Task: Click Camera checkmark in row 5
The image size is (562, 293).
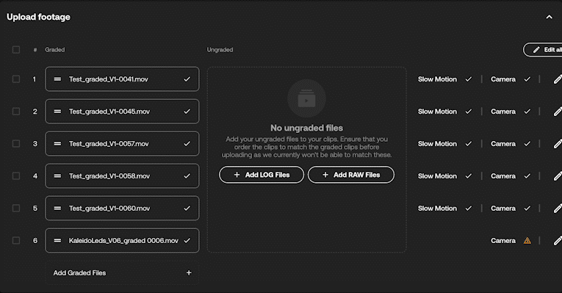Action: (527, 208)
